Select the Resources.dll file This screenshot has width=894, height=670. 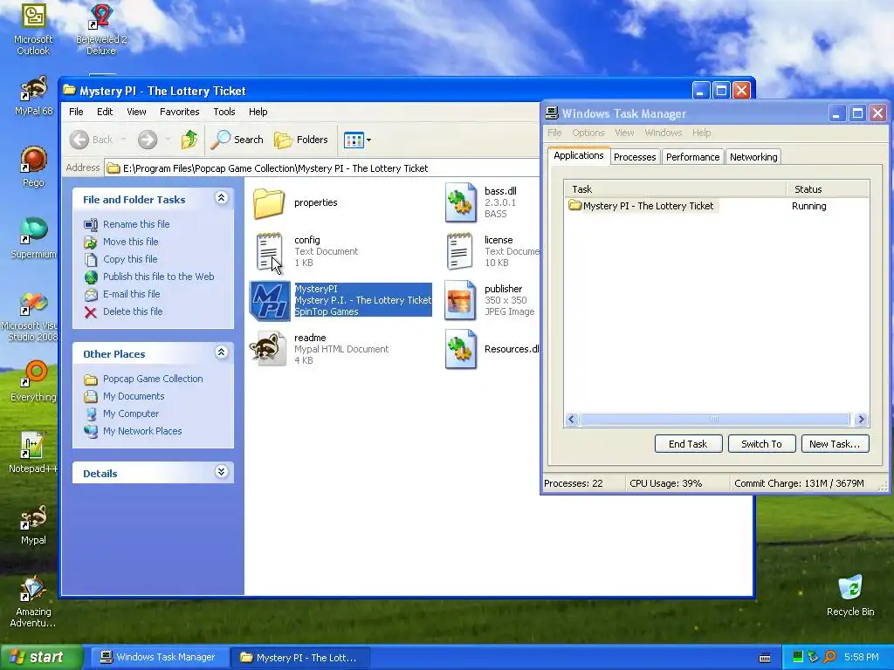(x=492, y=349)
